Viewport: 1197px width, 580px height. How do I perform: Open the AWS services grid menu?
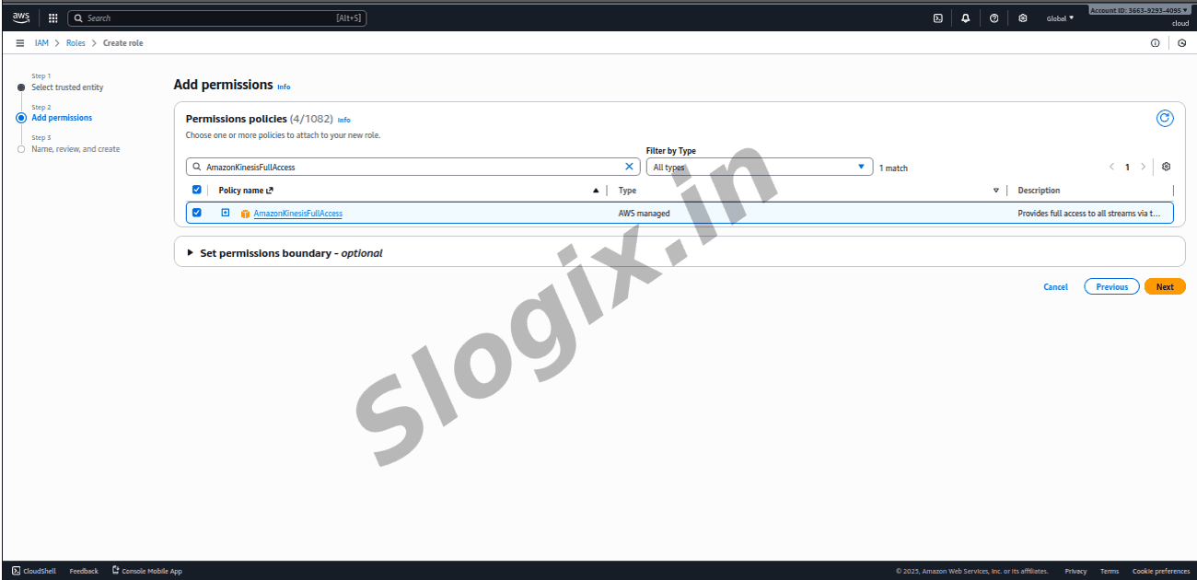(52, 17)
